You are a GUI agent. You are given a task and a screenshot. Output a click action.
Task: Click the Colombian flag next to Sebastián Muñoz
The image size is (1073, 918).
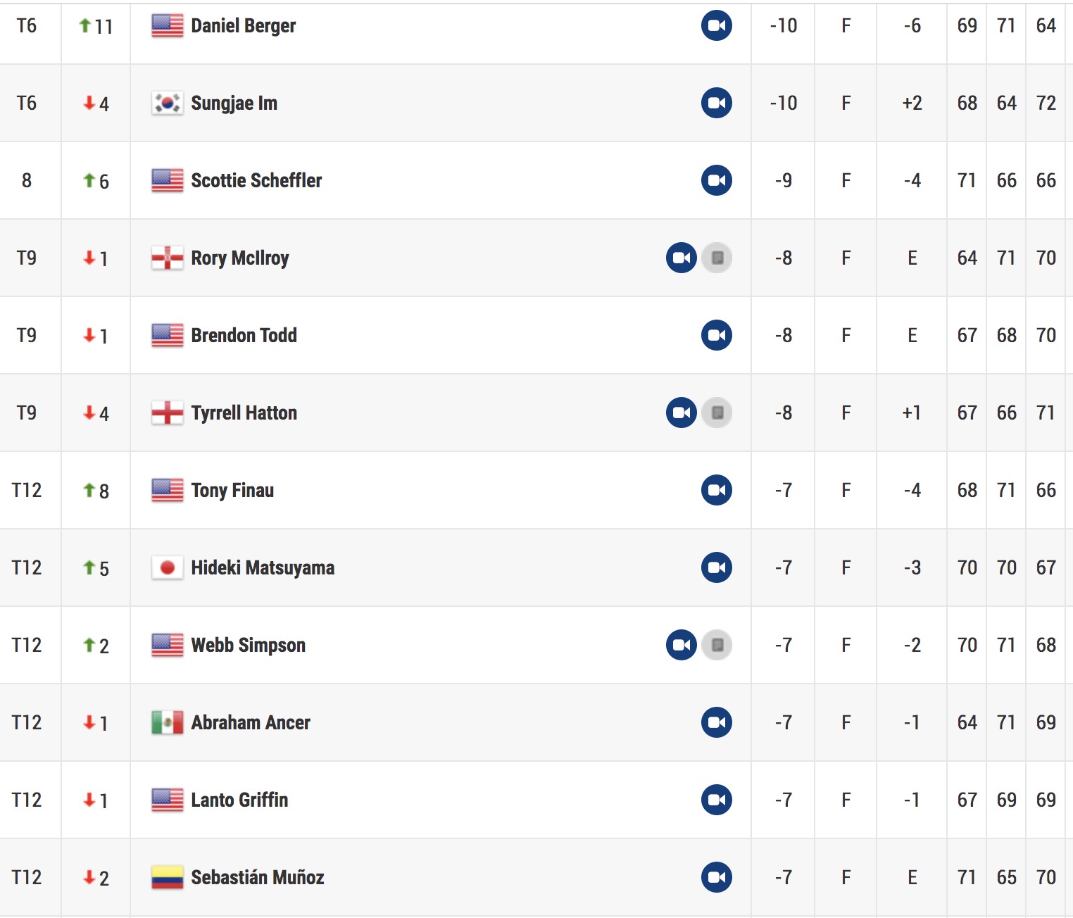[x=168, y=878]
